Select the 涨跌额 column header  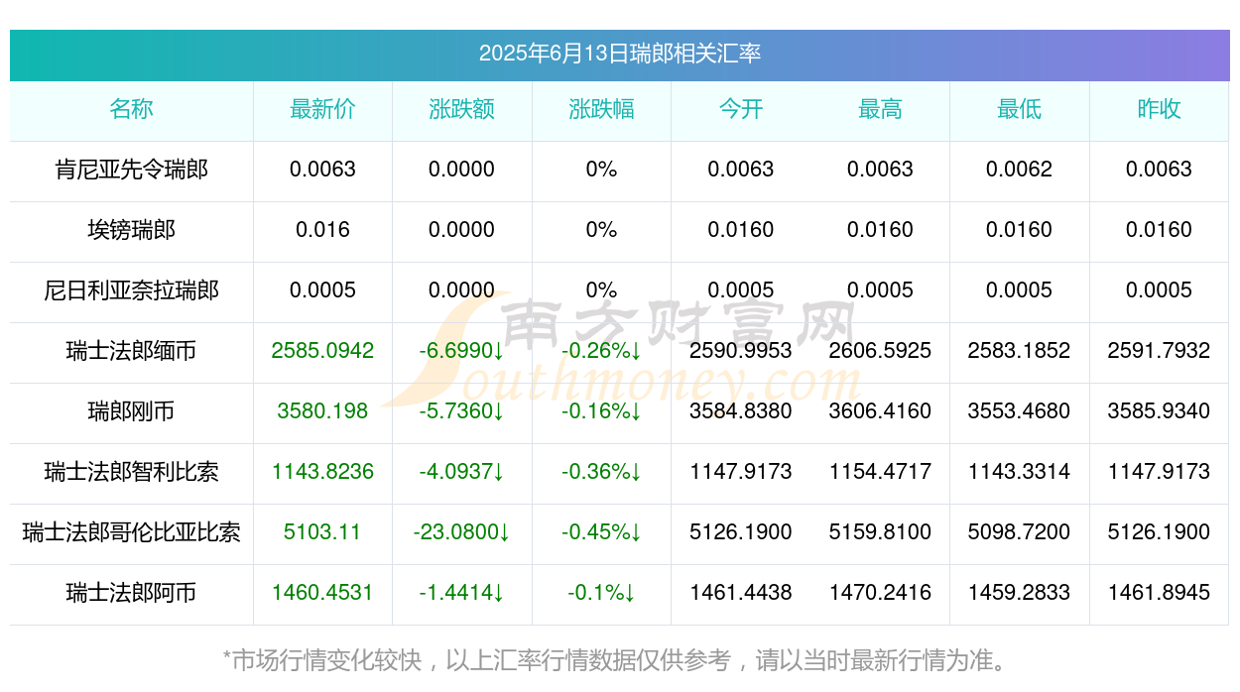pos(462,109)
